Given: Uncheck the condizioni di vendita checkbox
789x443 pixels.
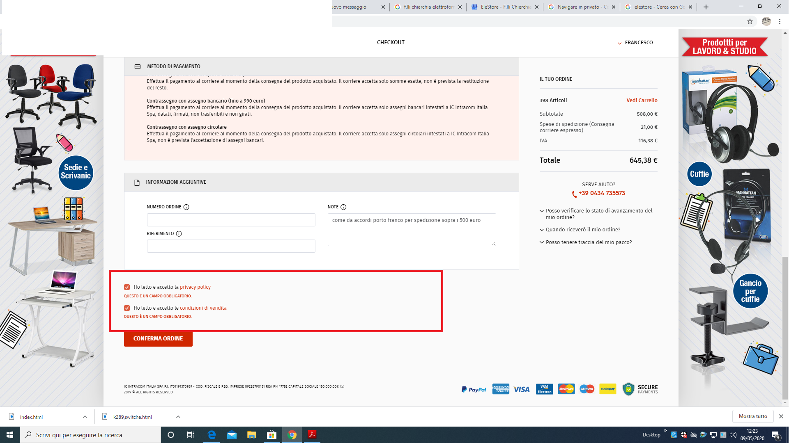Looking at the screenshot, I should [x=127, y=308].
